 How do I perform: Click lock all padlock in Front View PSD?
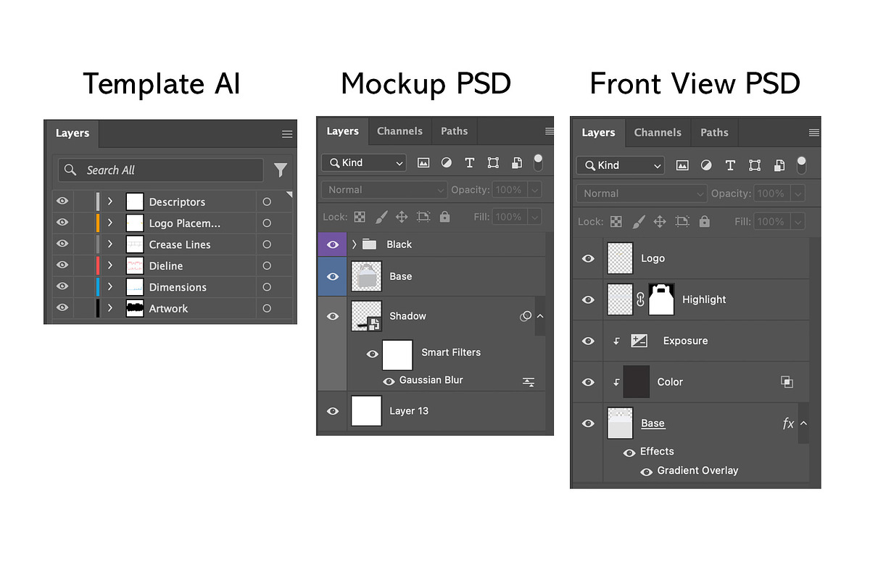pyautogui.click(x=704, y=221)
